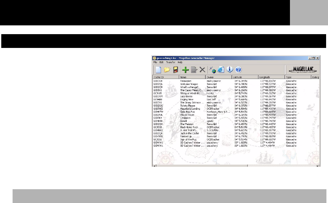Select the 'Tanked Up' cache row
328x203 pixels.
(236, 137)
